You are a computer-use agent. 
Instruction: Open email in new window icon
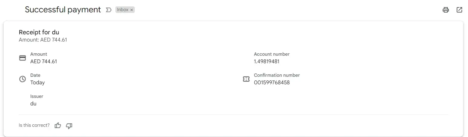[x=459, y=10]
